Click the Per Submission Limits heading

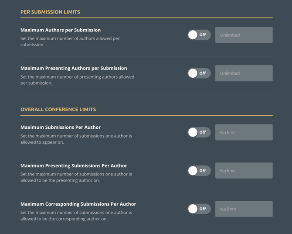coord(50,12)
